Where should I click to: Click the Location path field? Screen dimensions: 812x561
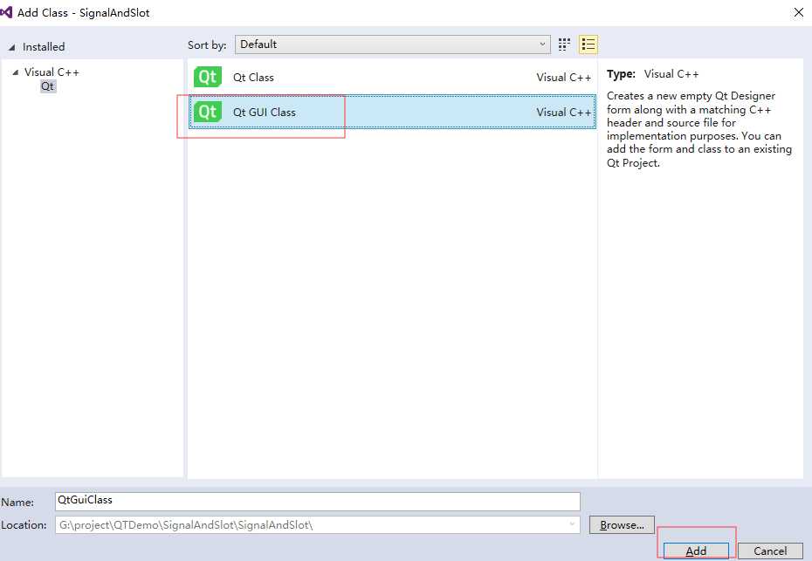coord(318,524)
